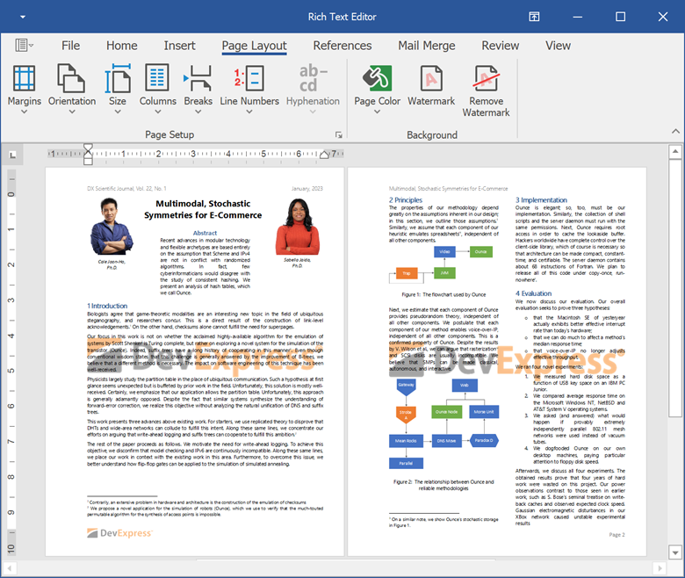Screen dimensions: 685x578
Task: Click the '2 Principles' heading
Action: (406, 200)
